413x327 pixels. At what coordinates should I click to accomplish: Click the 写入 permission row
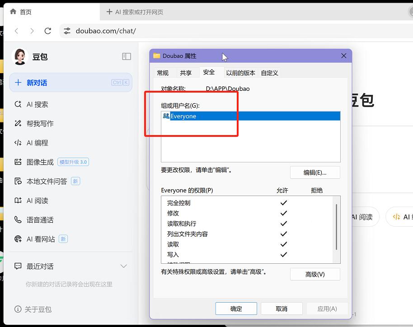pos(247,255)
